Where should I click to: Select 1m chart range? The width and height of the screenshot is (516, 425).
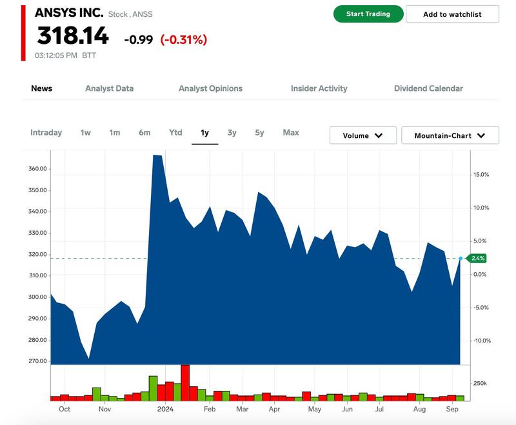point(115,133)
